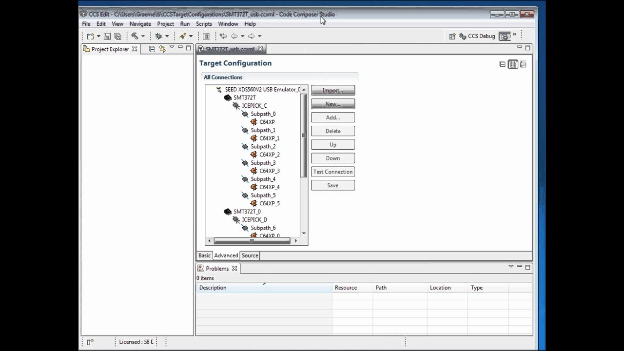Open the Navigate menu

[140, 24]
